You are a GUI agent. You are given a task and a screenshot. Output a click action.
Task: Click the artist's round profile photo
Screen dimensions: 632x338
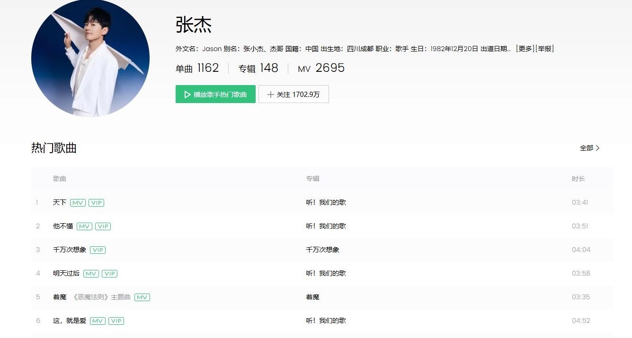[x=90, y=58]
